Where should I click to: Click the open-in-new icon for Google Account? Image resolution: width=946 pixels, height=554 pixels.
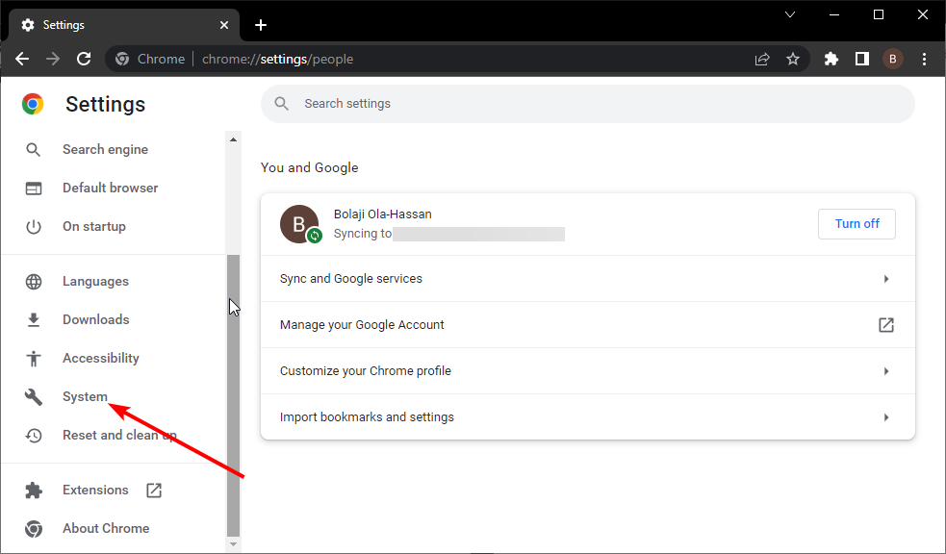[x=885, y=325]
